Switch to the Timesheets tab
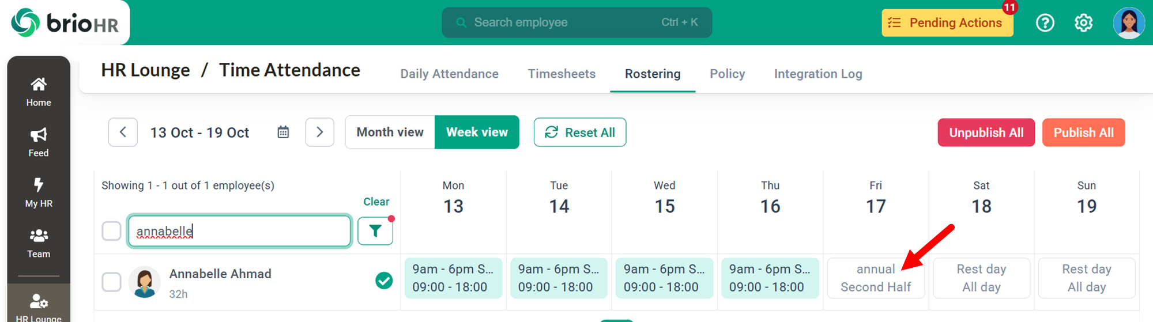 (x=562, y=74)
